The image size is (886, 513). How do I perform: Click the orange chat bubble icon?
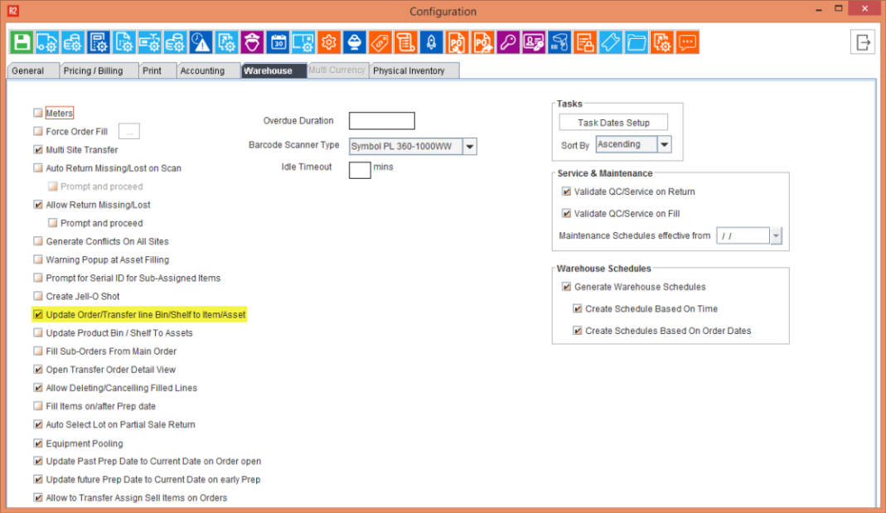687,42
